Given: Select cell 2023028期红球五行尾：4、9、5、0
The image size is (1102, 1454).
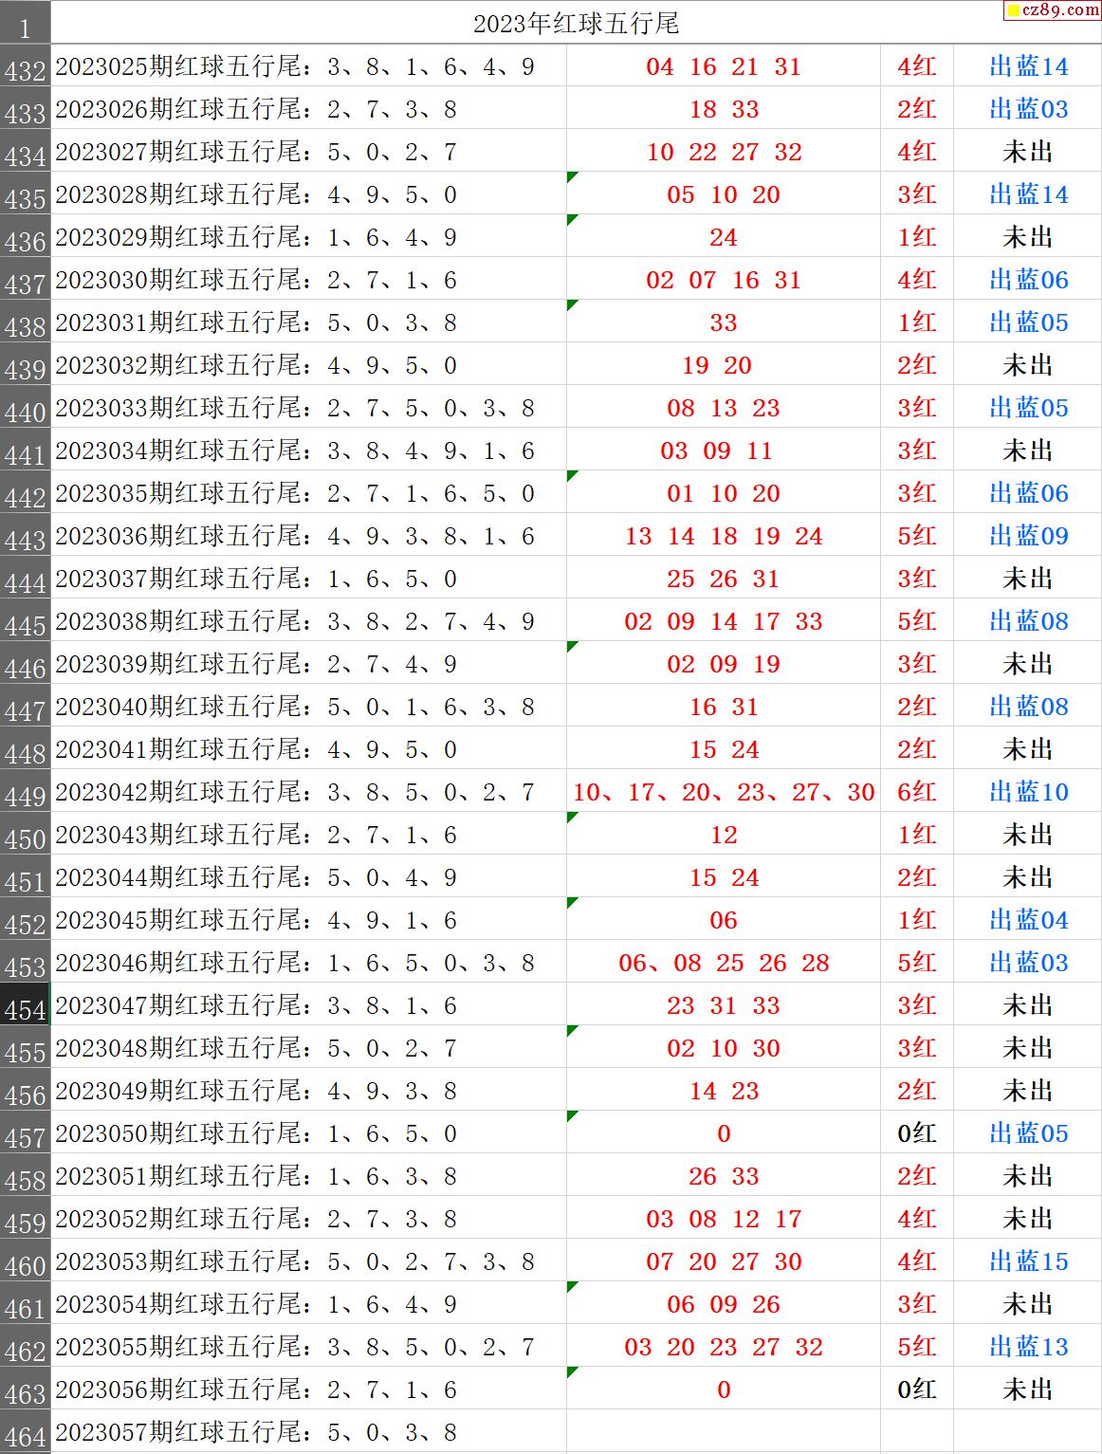Looking at the screenshot, I should tap(308, 194).
